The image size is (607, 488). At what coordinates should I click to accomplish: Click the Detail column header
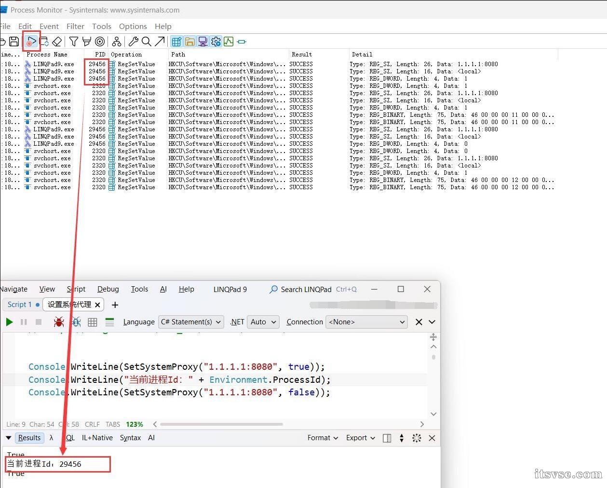(x=453, y=55)
